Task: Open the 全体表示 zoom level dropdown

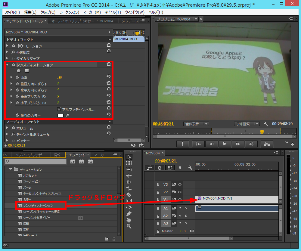Action: [x=196, y=124]
